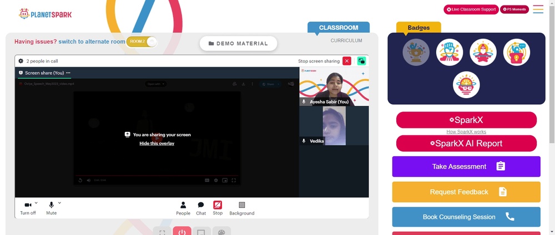The width and height of the screenshot is (555, 235).
Task: Click the palette icon below call
Action: tap(221, 232)
